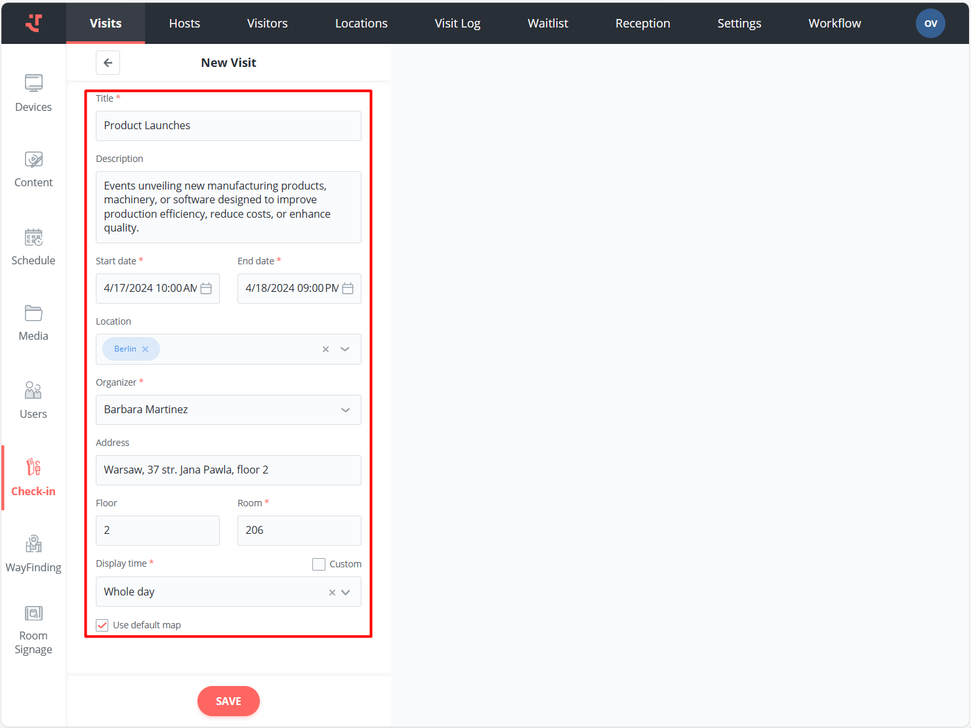The width and height of the screenshot is (971, 728).
Task: Uncheck the Use default map checkbox
Action: pyautogui.click(x=102, y=625)
